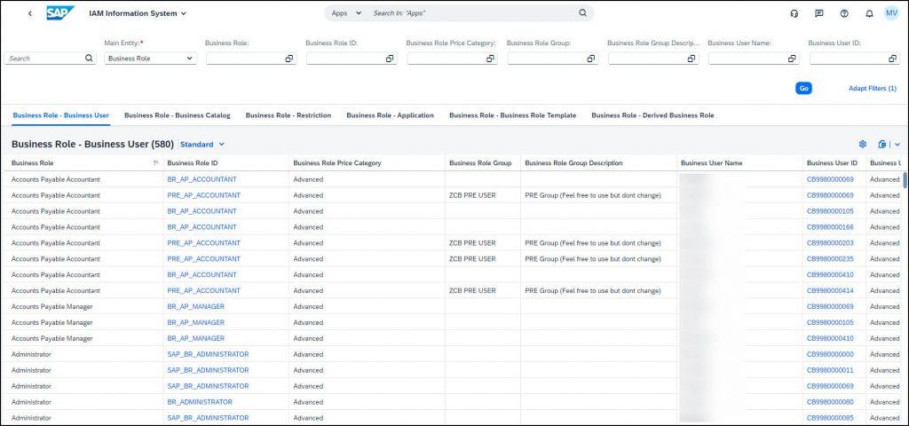Click the Business User ID column header
Image resolution: width=909 pixels, height=426 pixels.
tap(834, 163)
